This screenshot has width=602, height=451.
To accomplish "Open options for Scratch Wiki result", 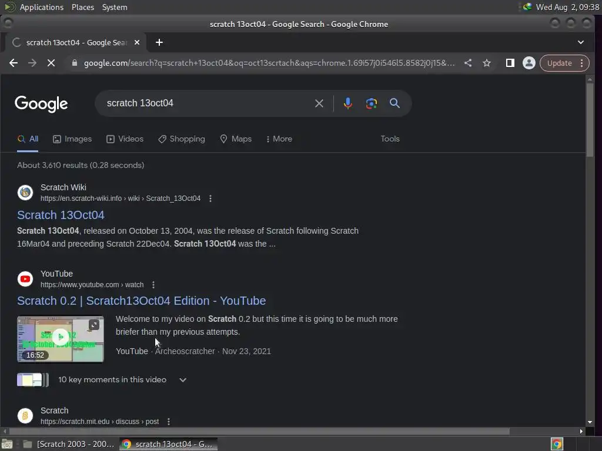I will (x=210, y=198).
